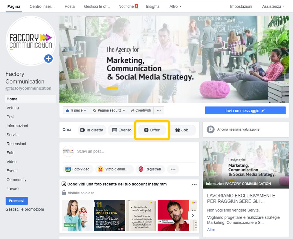Advance Instagram photos with right arrow
The height and width of the screenshot is (239, 293).
coord(193,215)
